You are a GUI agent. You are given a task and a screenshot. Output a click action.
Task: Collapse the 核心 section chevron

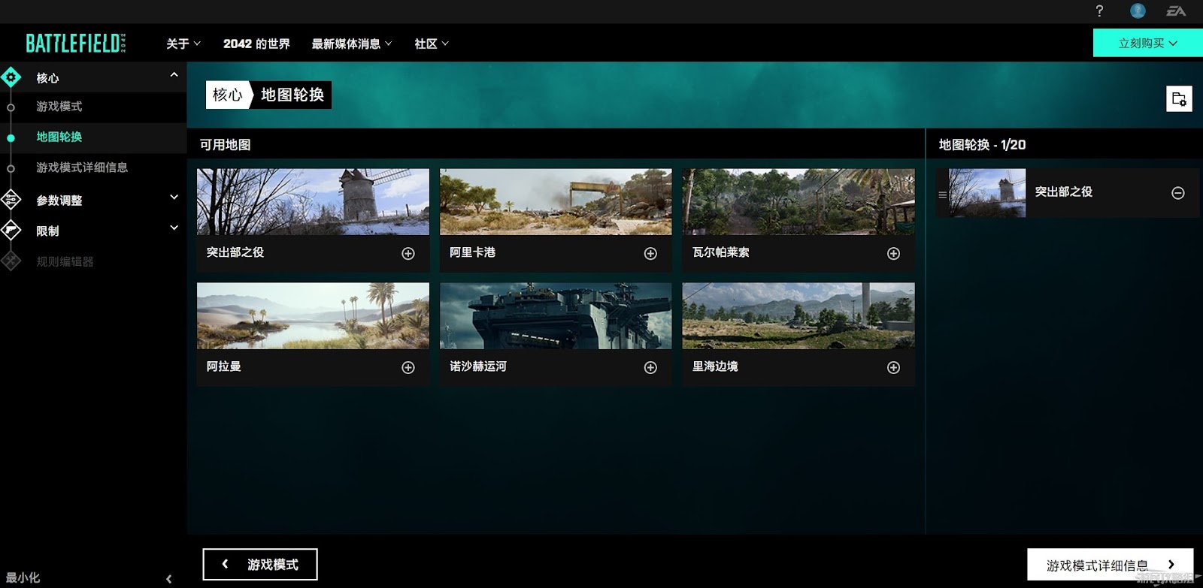click(174, 74)
